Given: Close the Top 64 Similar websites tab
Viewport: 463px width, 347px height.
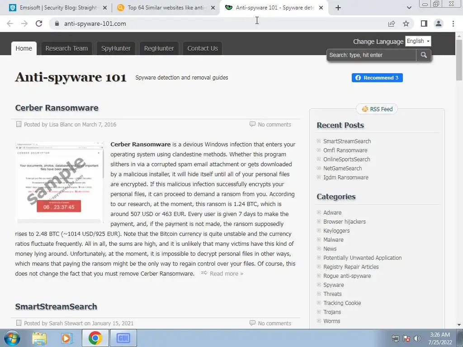Looking at the screenshot, I should tap(213, 8).
